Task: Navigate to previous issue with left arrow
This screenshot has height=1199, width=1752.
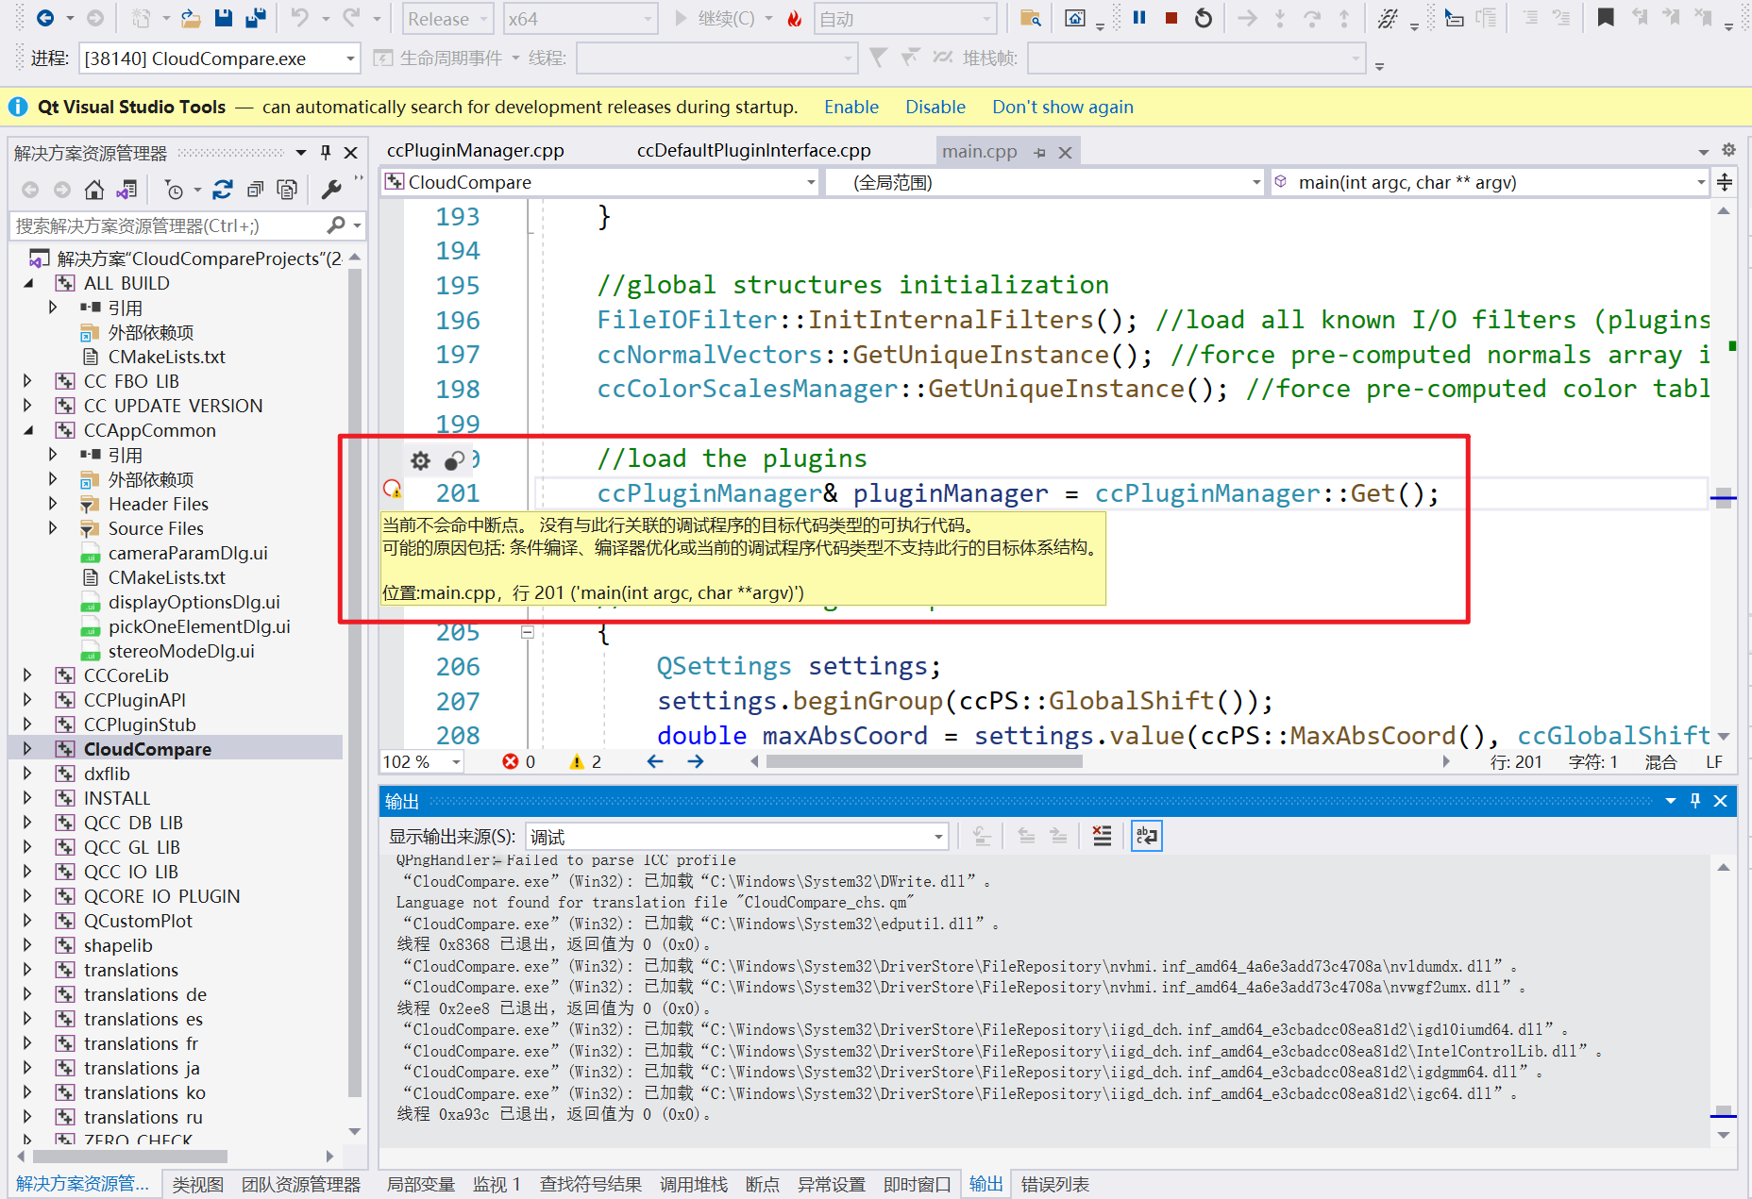Action: coord(655,761)
